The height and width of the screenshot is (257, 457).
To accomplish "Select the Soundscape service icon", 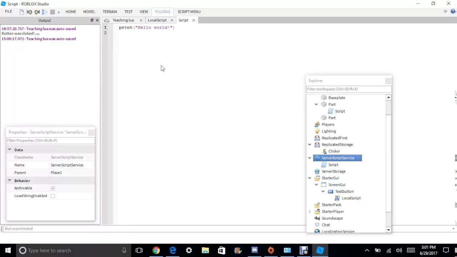I will click(317, 218).
